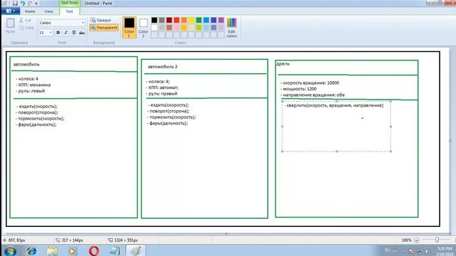Open the Paint application menu button
456x256 pixels.
click(x=11, y=11)
